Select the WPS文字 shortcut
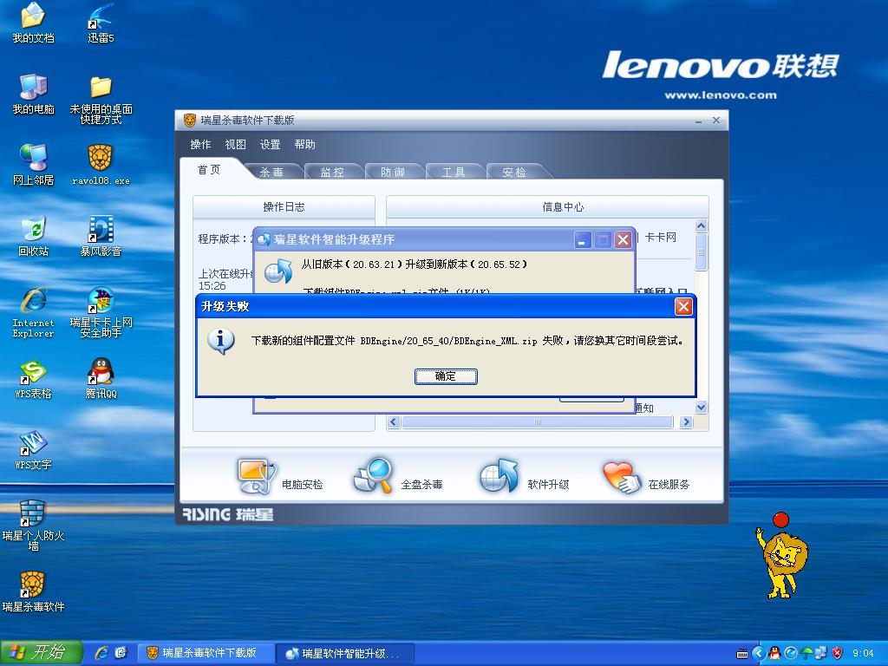 34,450
